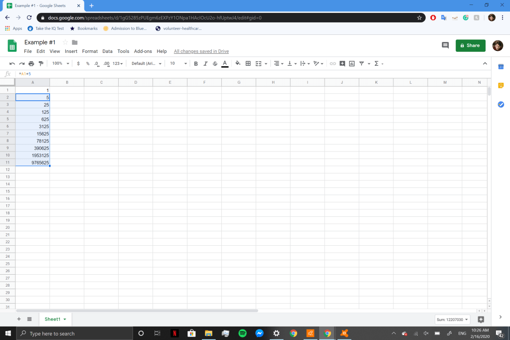This screenshot has width=510, height=340.
Task: Open the Format menu
Action: [90, 51]
